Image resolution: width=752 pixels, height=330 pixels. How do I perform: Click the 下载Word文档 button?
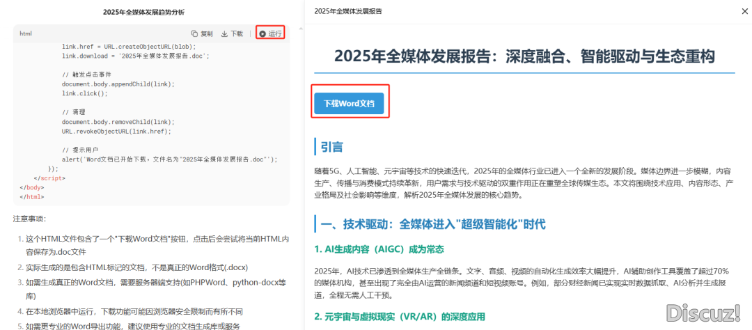point(349,103)
